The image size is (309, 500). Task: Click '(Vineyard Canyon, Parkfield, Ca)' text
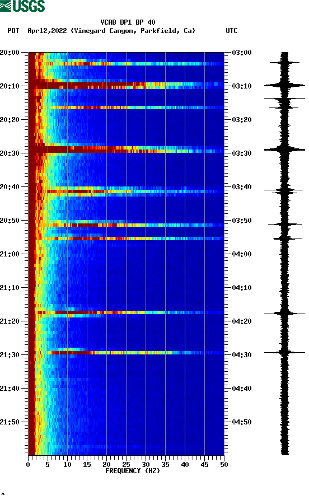click(x=133, y=31)
